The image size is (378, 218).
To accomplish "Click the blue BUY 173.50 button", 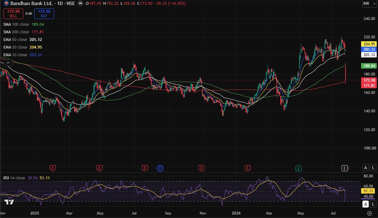I will [44, 13].
